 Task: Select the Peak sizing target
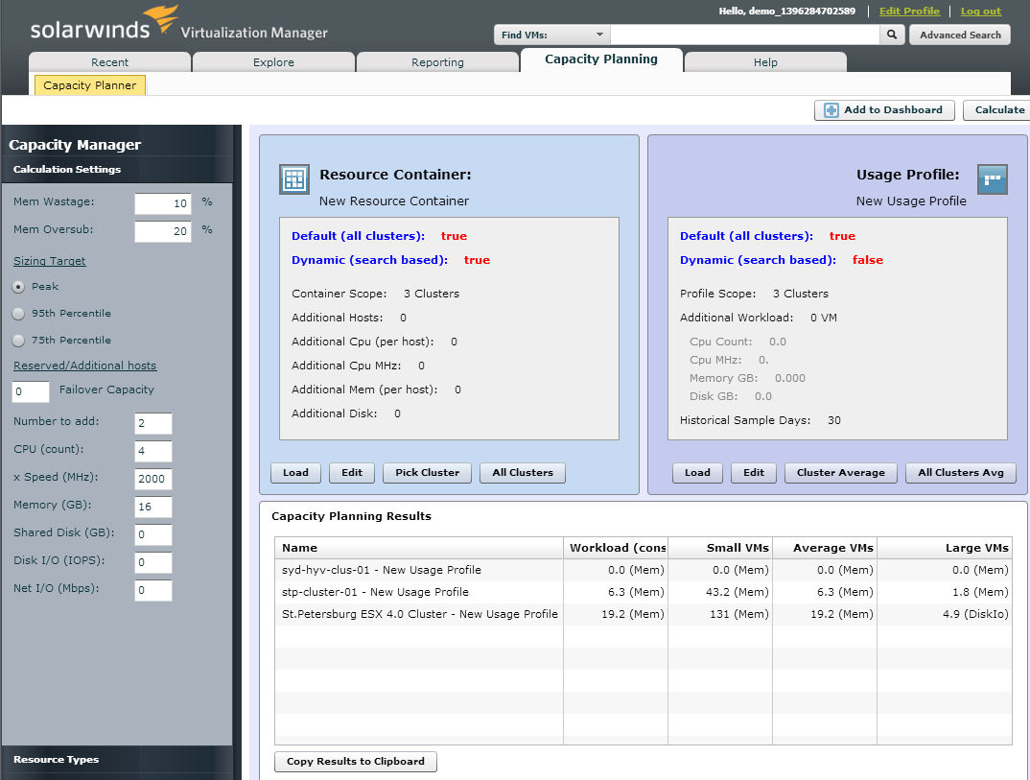click(18, 287)
